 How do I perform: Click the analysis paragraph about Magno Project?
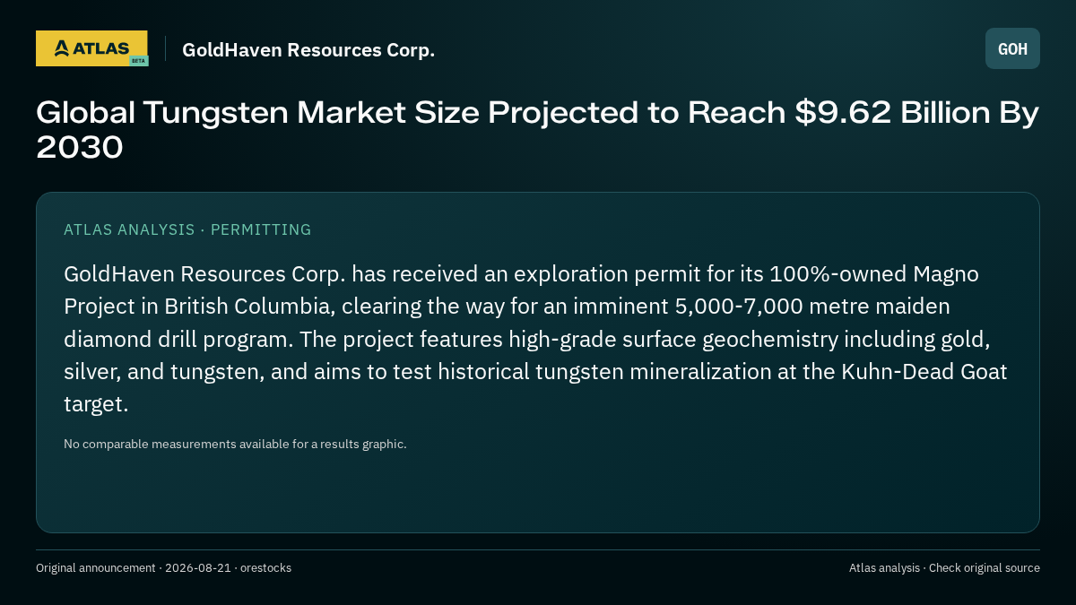click(x=535, y=338)
